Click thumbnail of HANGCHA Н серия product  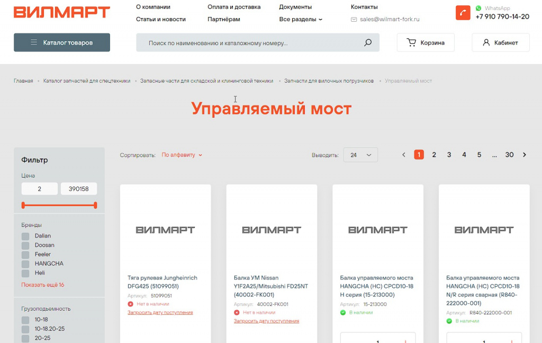378,230
